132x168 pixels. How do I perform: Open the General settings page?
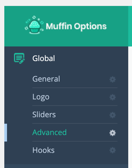46,79
